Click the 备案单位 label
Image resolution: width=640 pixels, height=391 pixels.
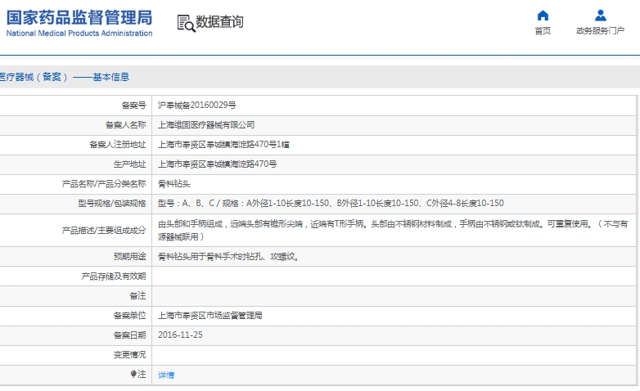pos(129,316)
